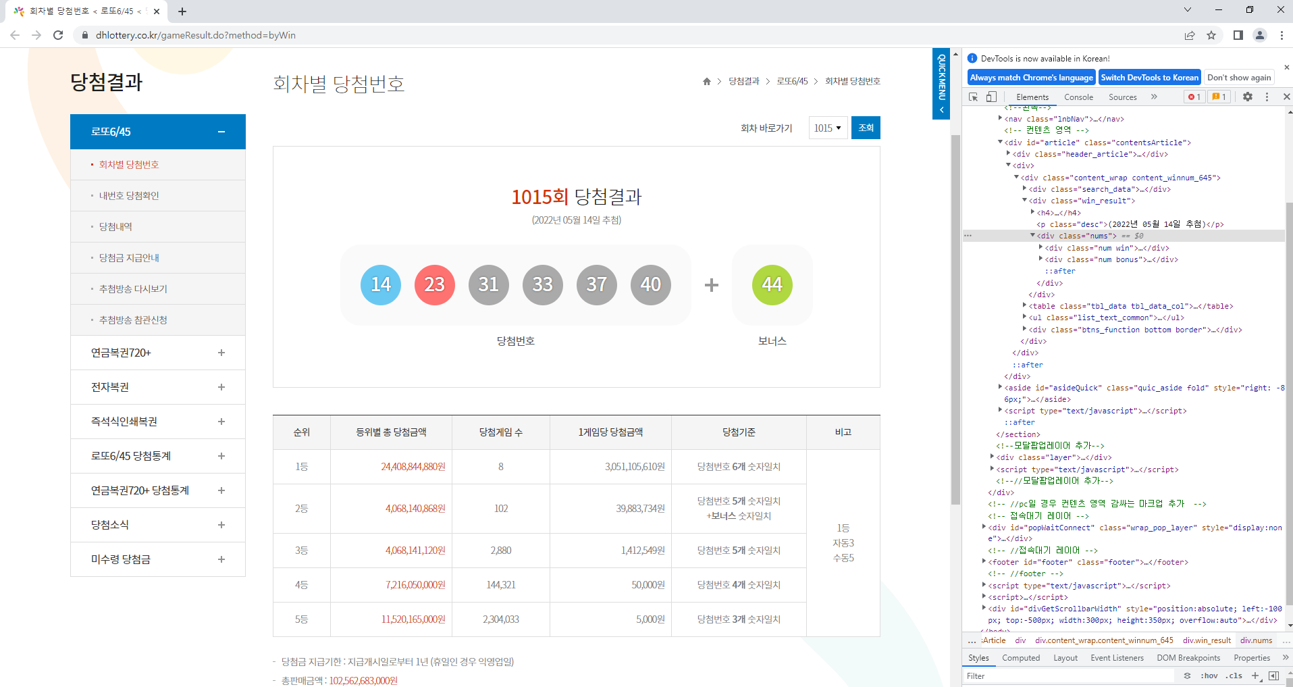Dismiss the DevTools language infobar
1293x687 pixels.
(1286, 68)
